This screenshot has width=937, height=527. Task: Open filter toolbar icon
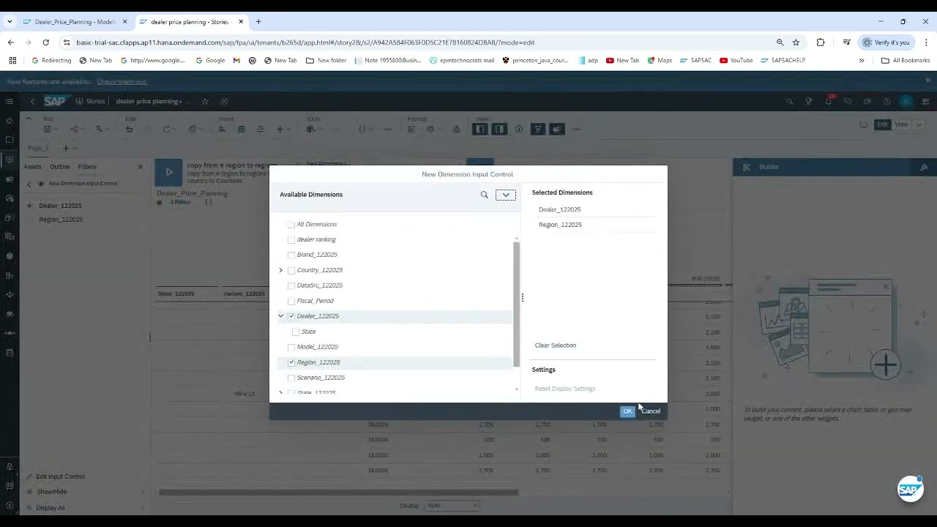click(538, 130)
